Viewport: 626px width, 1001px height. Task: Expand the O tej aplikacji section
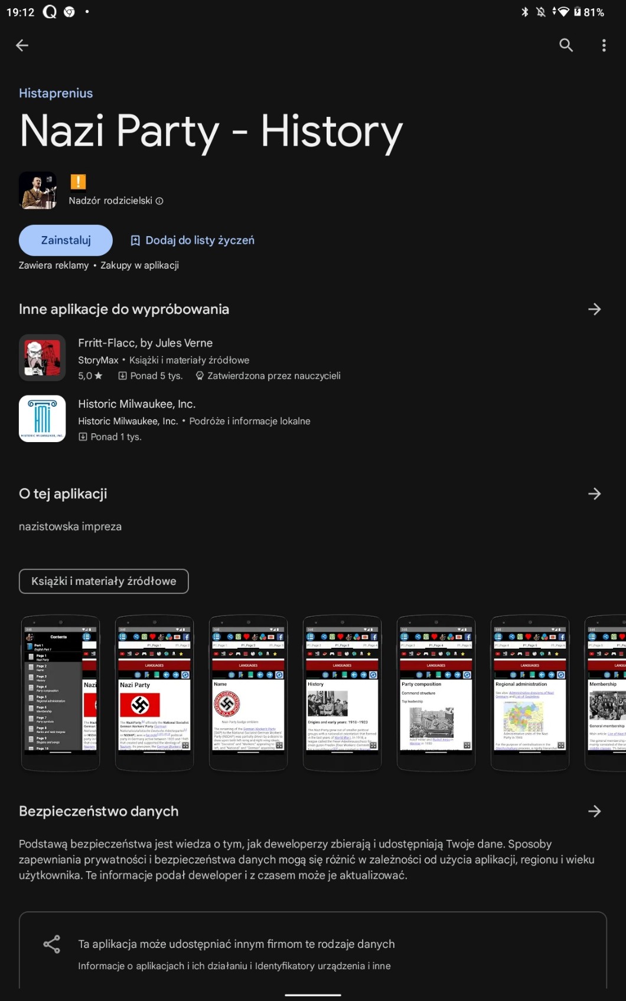(x=595, y=494)
